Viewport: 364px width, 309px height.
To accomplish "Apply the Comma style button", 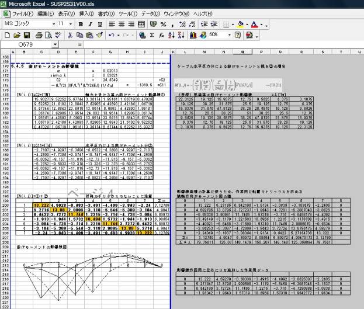I will [173, 24].
